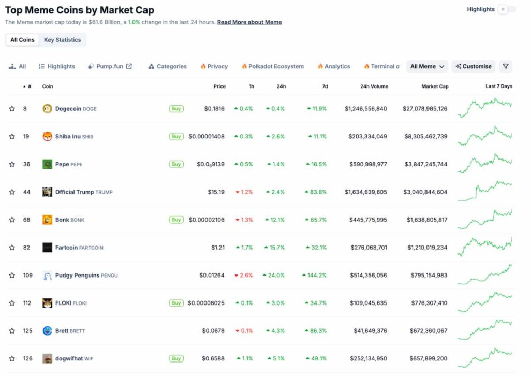The image size is (530, 376).
Task: Click the dogwifhat coin logo
Action: [47, 358]
